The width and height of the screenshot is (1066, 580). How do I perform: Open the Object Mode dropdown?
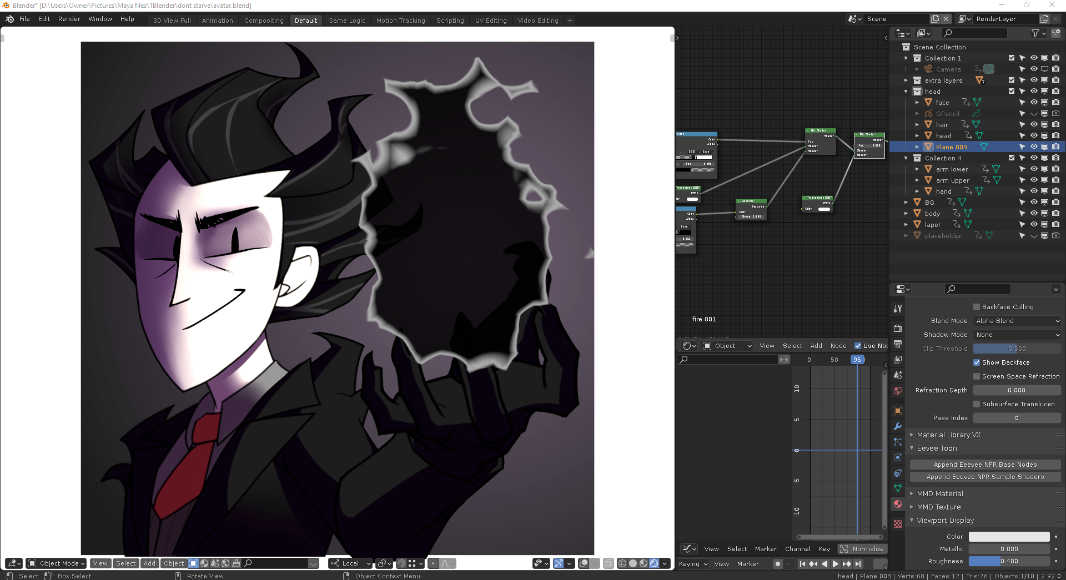[56, 563]
